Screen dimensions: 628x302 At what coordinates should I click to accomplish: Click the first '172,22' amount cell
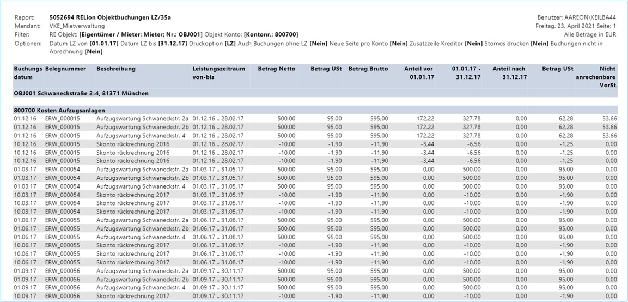point(425,118)
